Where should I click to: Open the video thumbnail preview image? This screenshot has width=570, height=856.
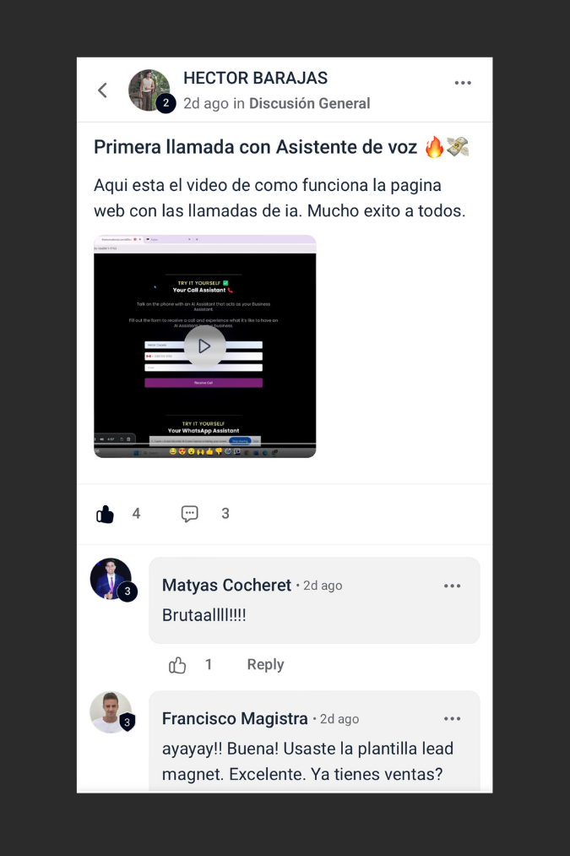coord(204,346)
